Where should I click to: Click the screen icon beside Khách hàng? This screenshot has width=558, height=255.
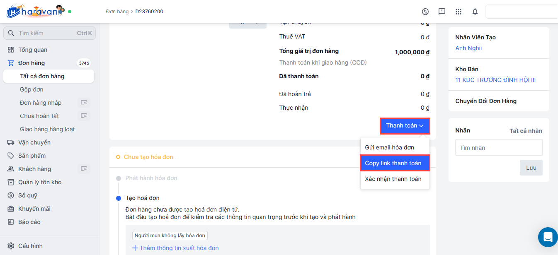[84, 169]
